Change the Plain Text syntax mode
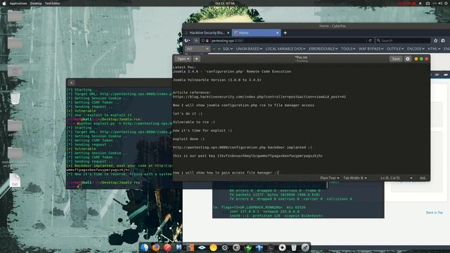 pos(330,178)
